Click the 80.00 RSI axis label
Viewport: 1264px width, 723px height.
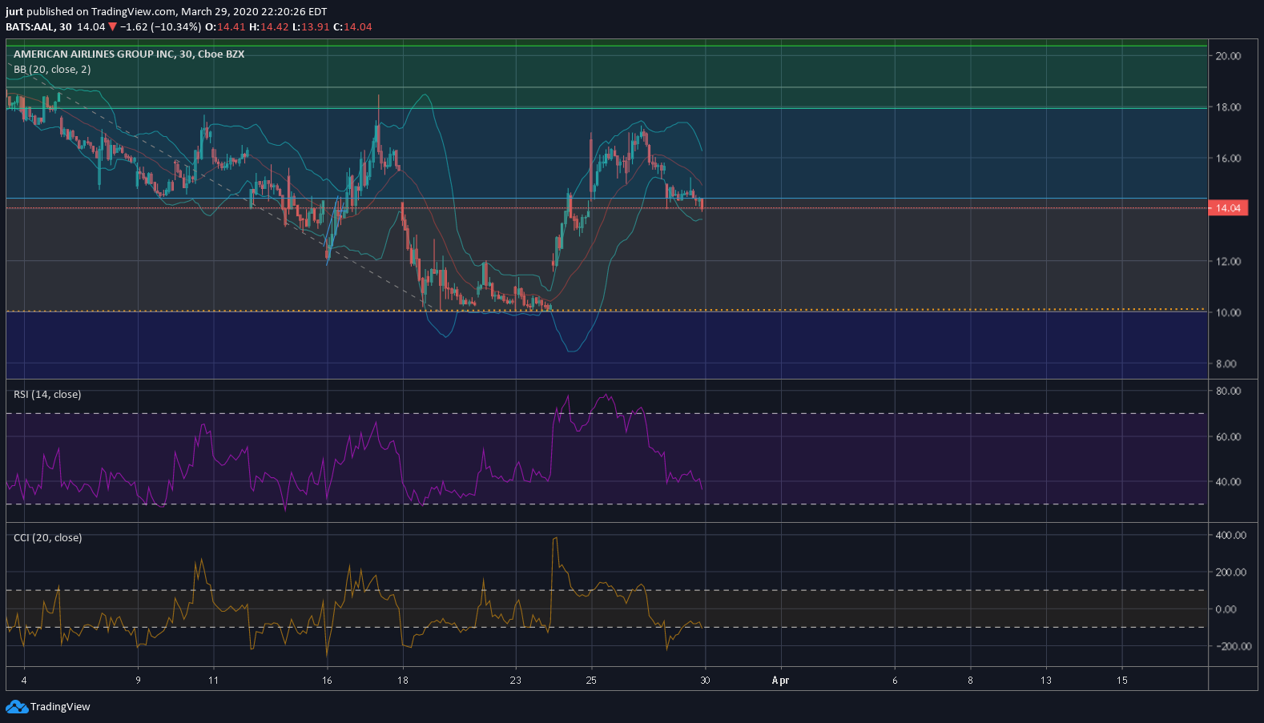[x=1228, y=392]
